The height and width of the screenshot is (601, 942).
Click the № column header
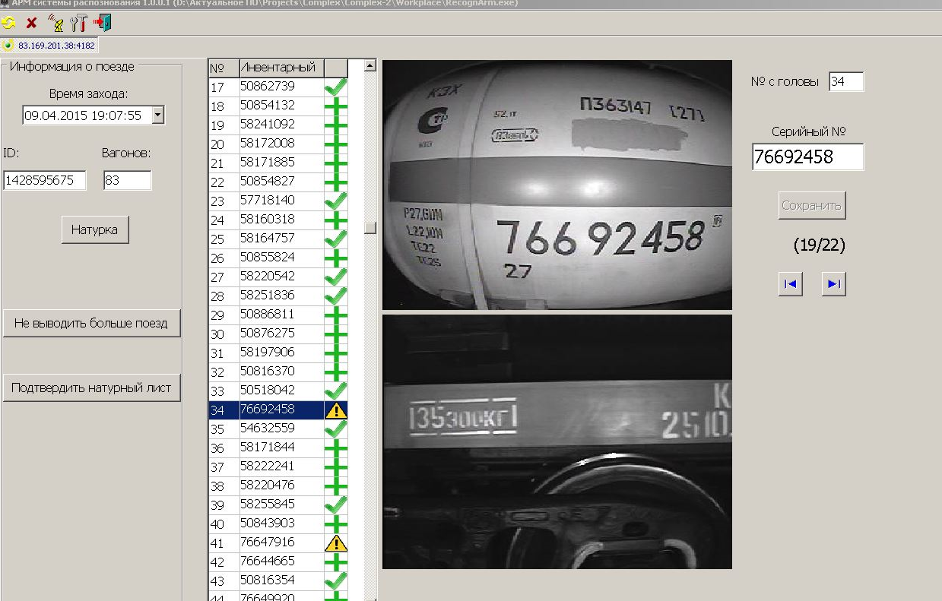point(224,68)
